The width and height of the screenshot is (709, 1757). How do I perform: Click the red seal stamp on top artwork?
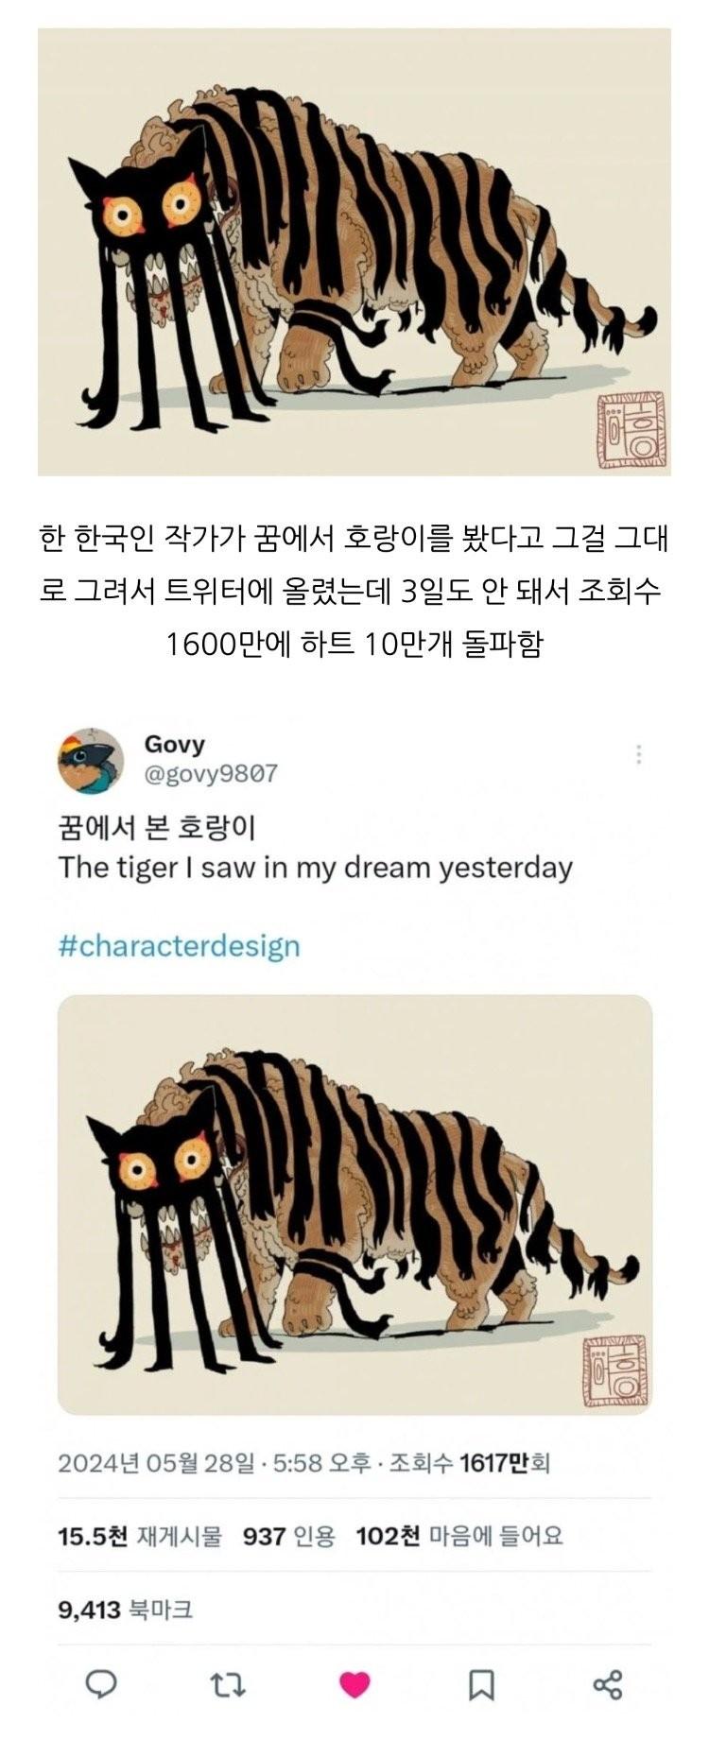[x=632, y=432]
